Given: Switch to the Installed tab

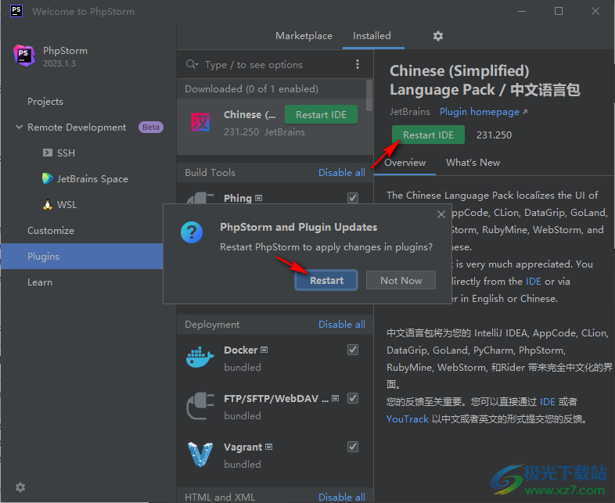Looking at the screenshot, I should pos(372,36).
